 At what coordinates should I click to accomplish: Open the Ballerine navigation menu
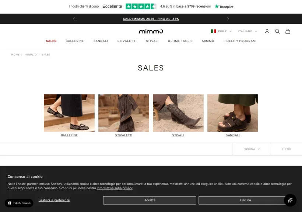[x=75, y=41]
